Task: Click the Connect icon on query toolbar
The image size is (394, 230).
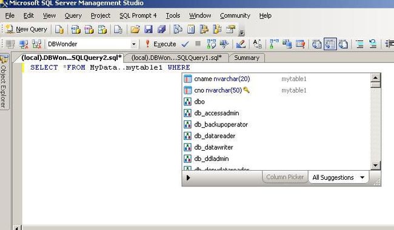Action: tap(10, 44)
